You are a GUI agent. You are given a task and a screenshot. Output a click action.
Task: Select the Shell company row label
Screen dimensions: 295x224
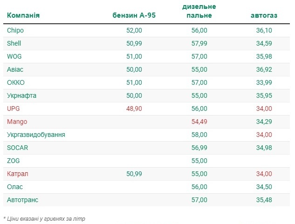pyautogui.click(x=14, y=43)
